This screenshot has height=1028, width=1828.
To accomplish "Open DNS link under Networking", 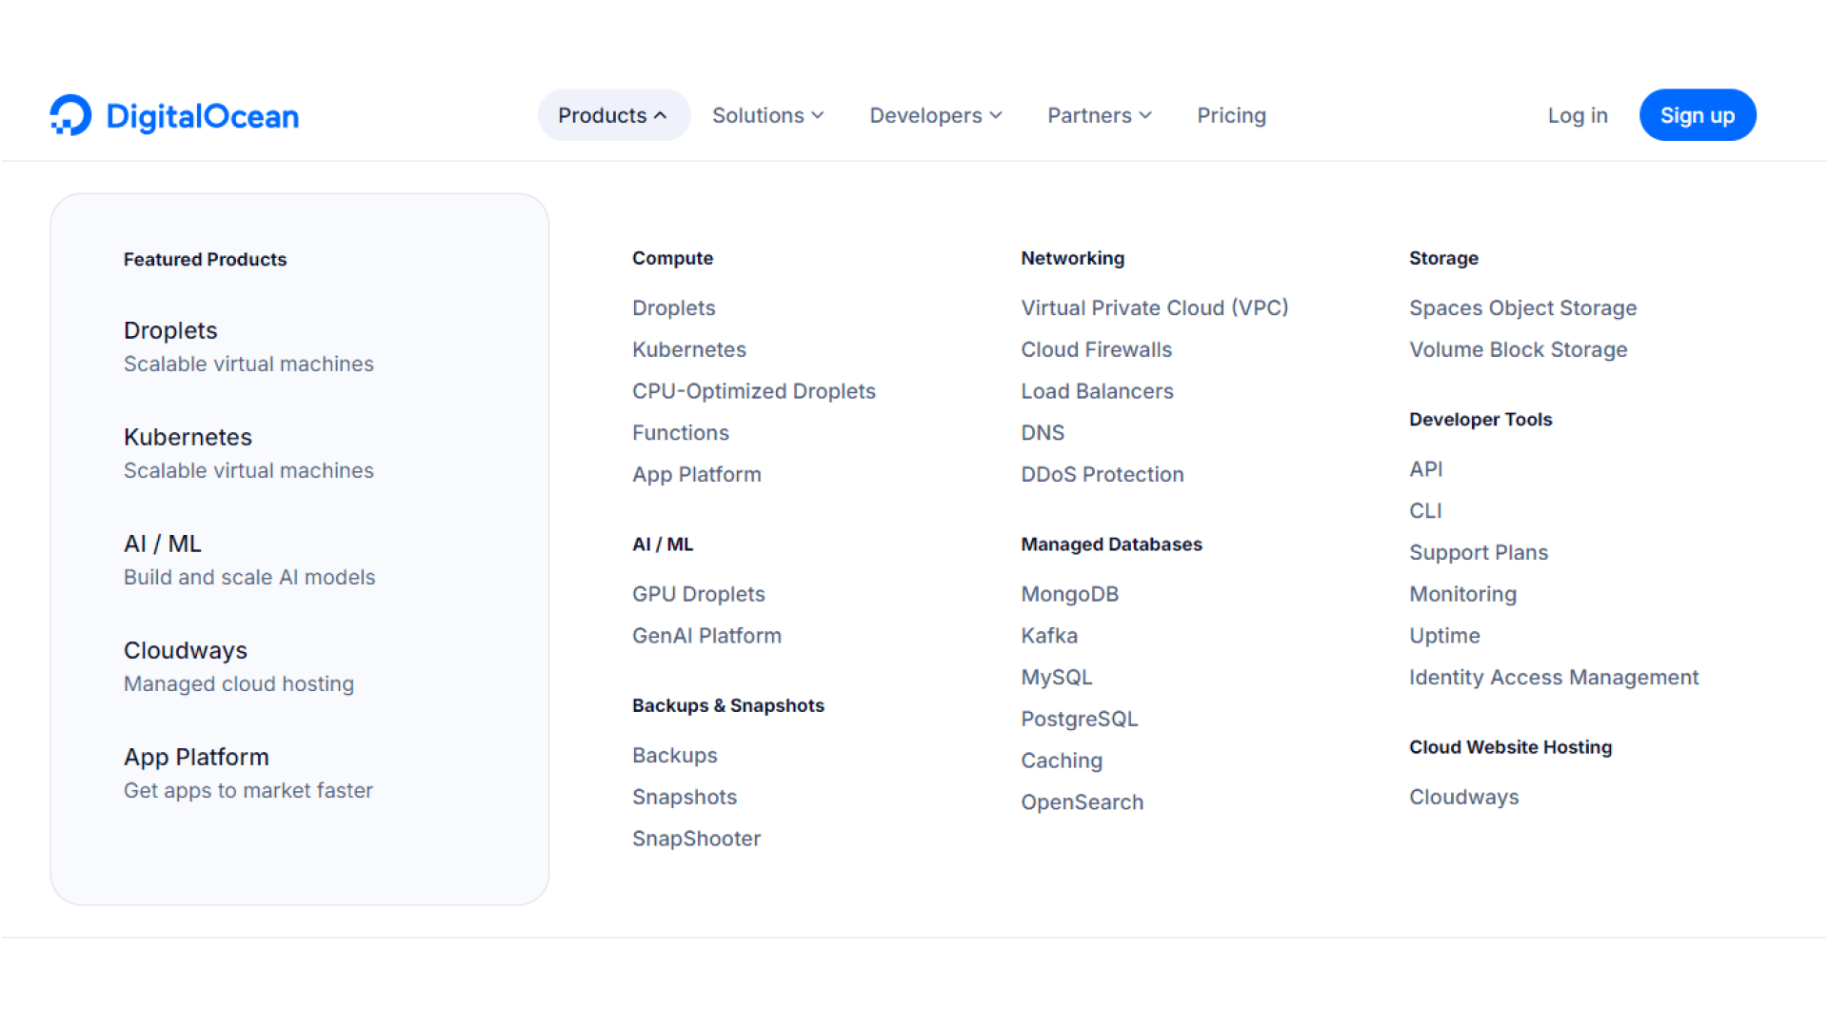I will tap(1043, 433).
